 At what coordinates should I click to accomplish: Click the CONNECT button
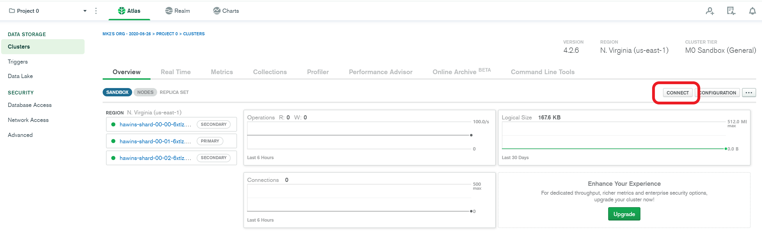[x=677, y=93]
